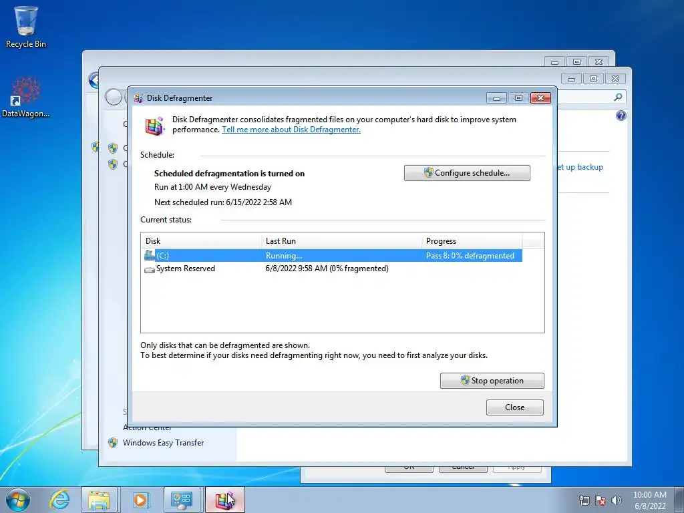684x513 pixels.
Task: Click the search magnifier icon in back window
Action: point(618,97)
